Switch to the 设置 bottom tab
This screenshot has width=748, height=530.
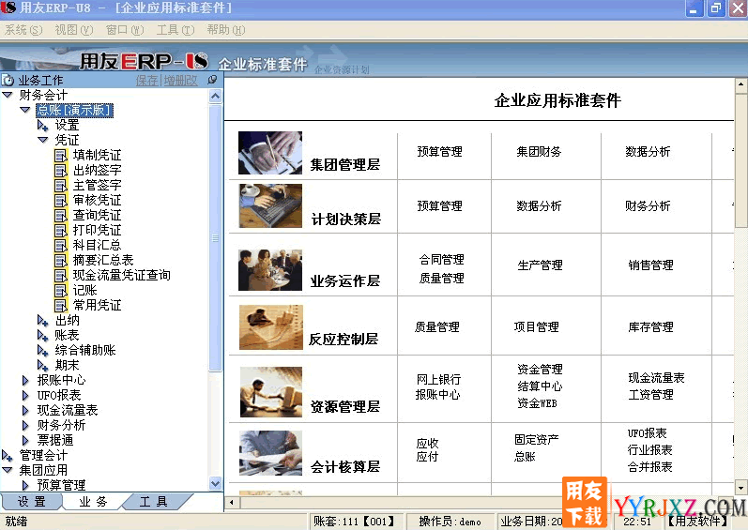click(32, 502)
